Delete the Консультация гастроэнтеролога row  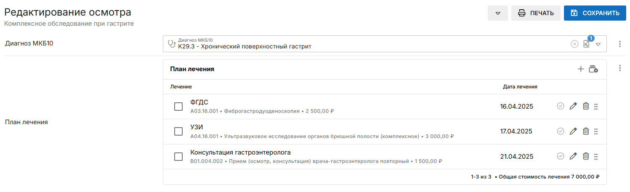point(585,157)
